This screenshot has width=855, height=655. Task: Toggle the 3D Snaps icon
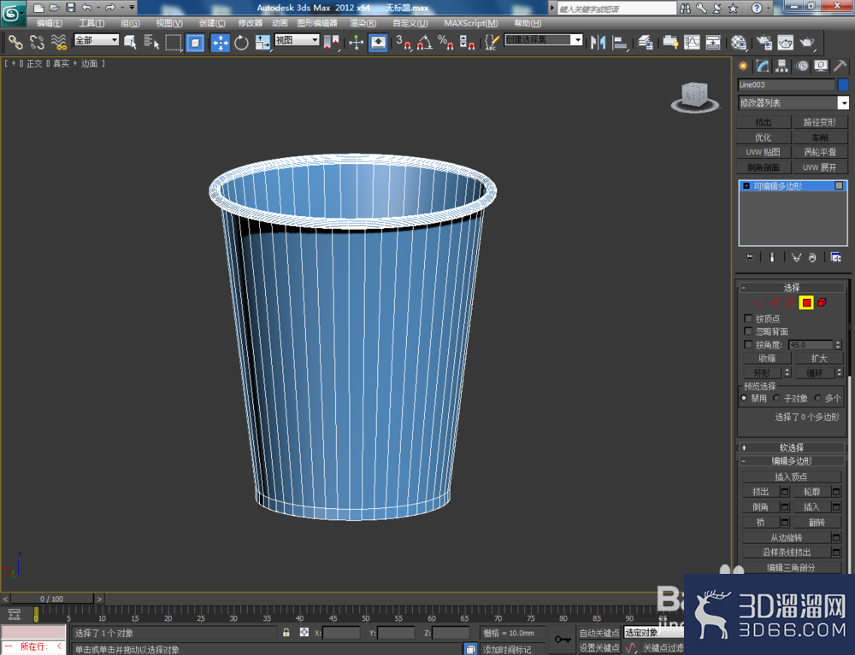coord(403,42)
